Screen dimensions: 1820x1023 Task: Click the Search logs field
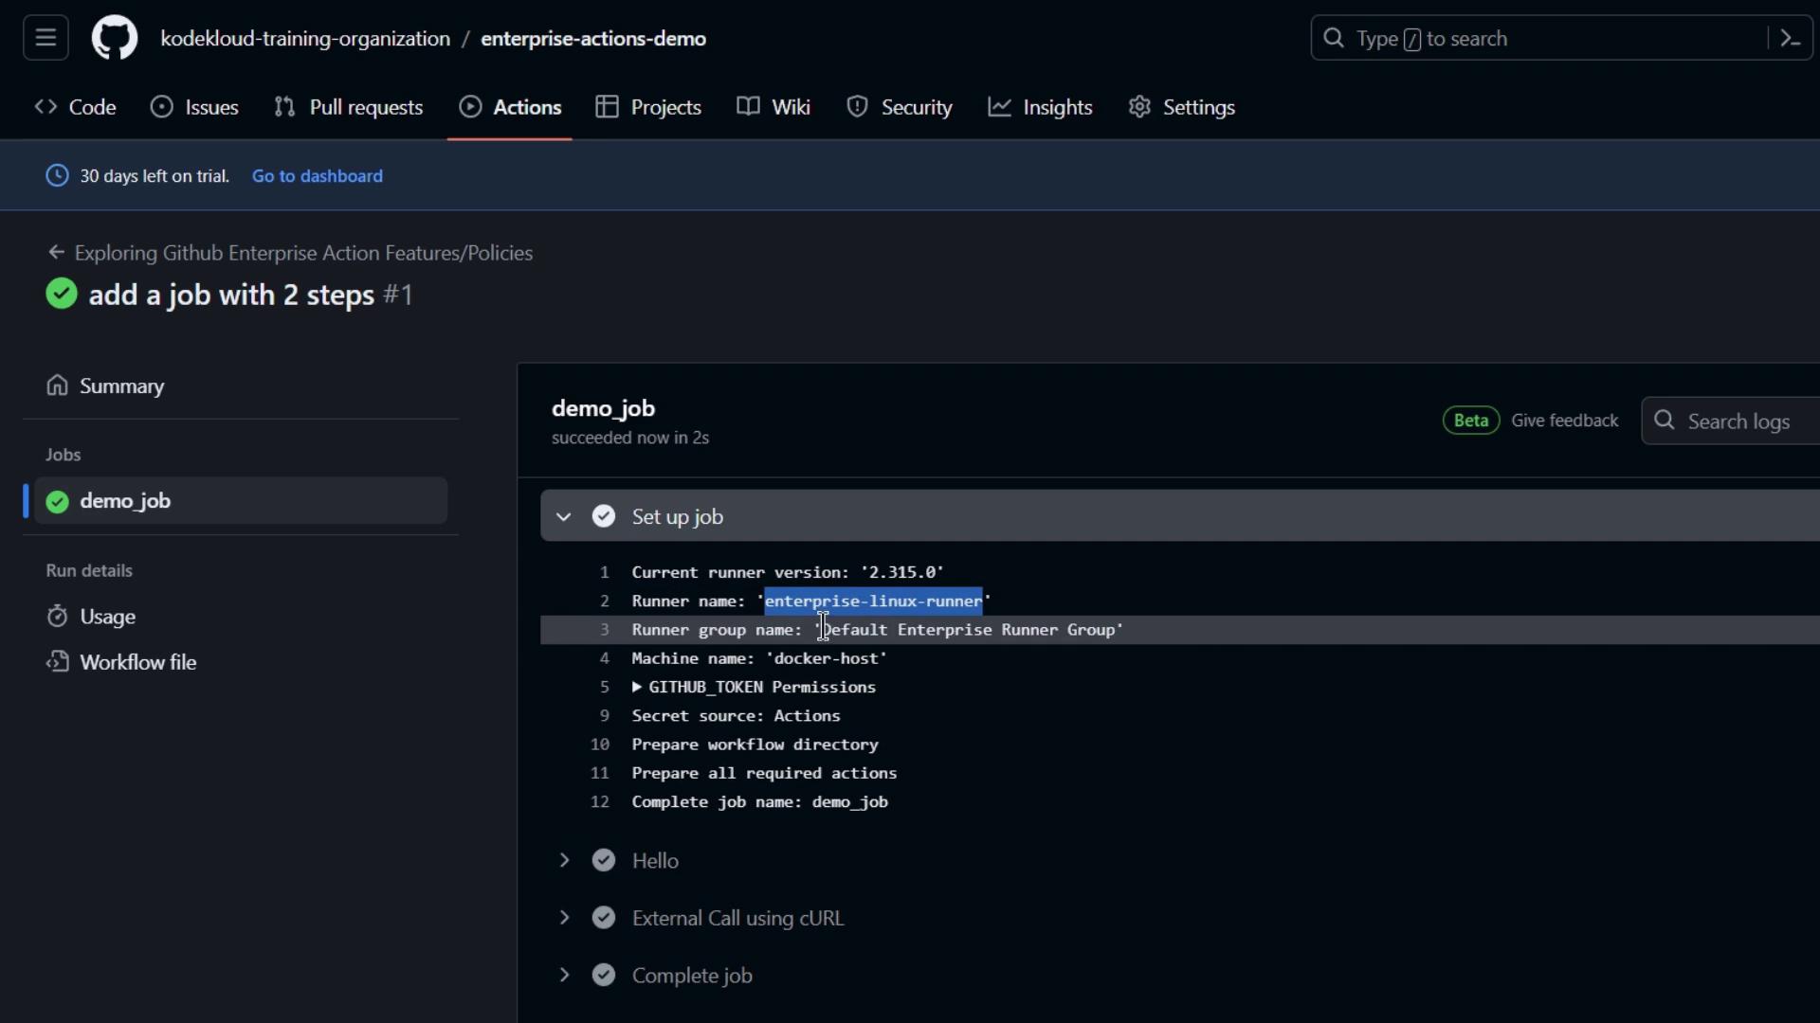tap(1739, 422)
